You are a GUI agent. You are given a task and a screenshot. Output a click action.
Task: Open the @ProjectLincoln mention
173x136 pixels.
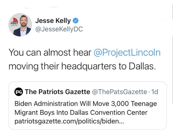[127, 53]
